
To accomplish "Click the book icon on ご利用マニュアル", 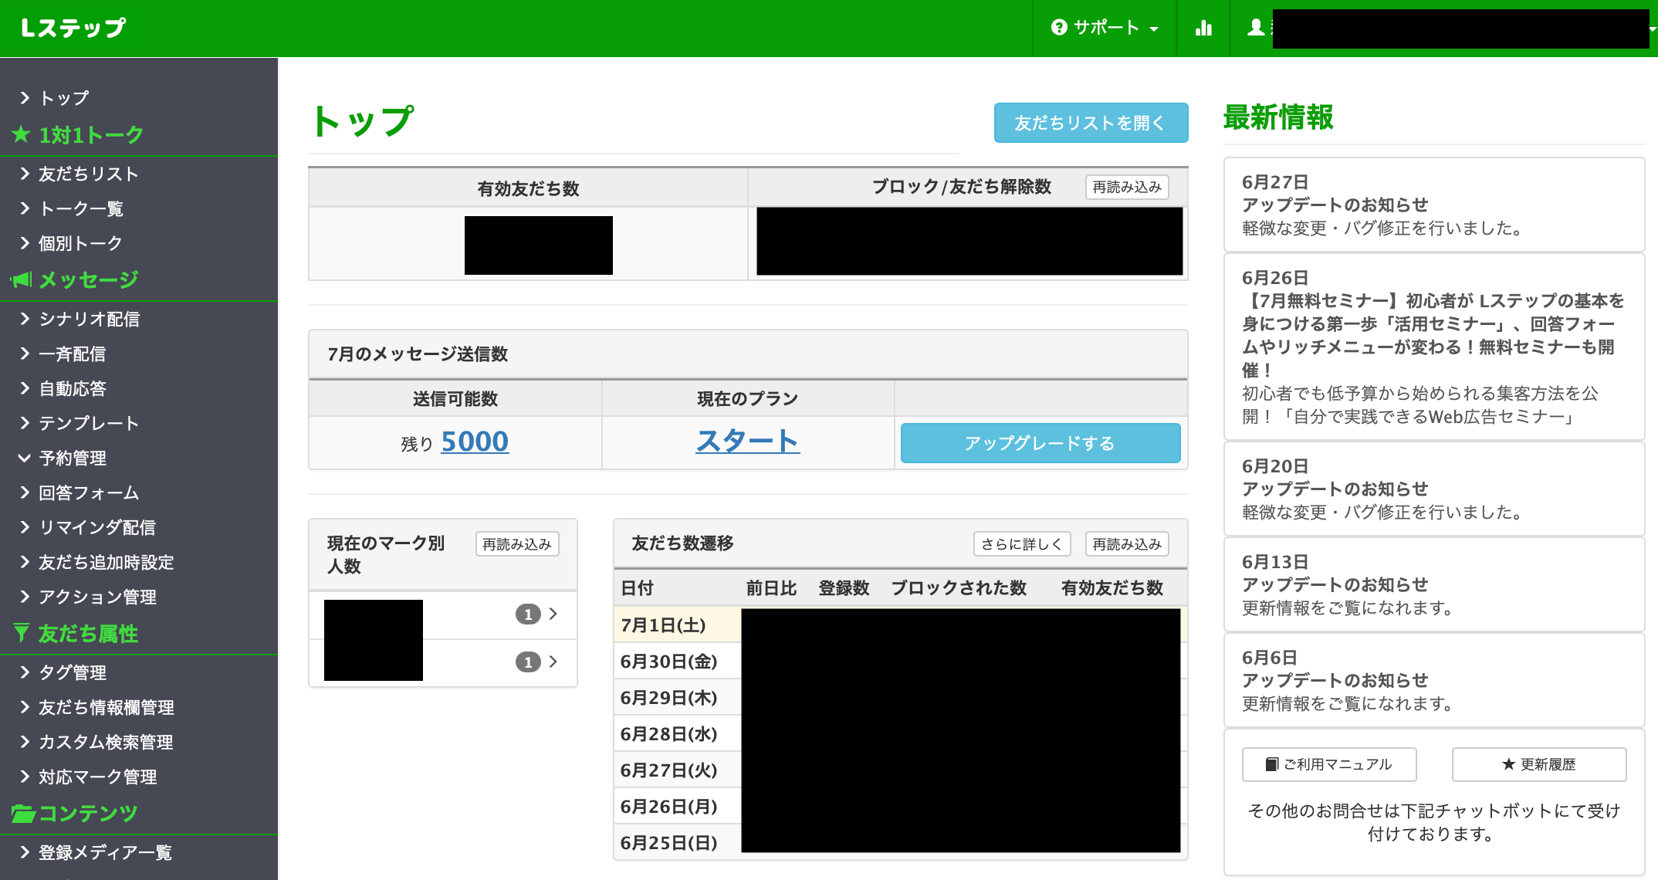I will tap(1272, 764).
